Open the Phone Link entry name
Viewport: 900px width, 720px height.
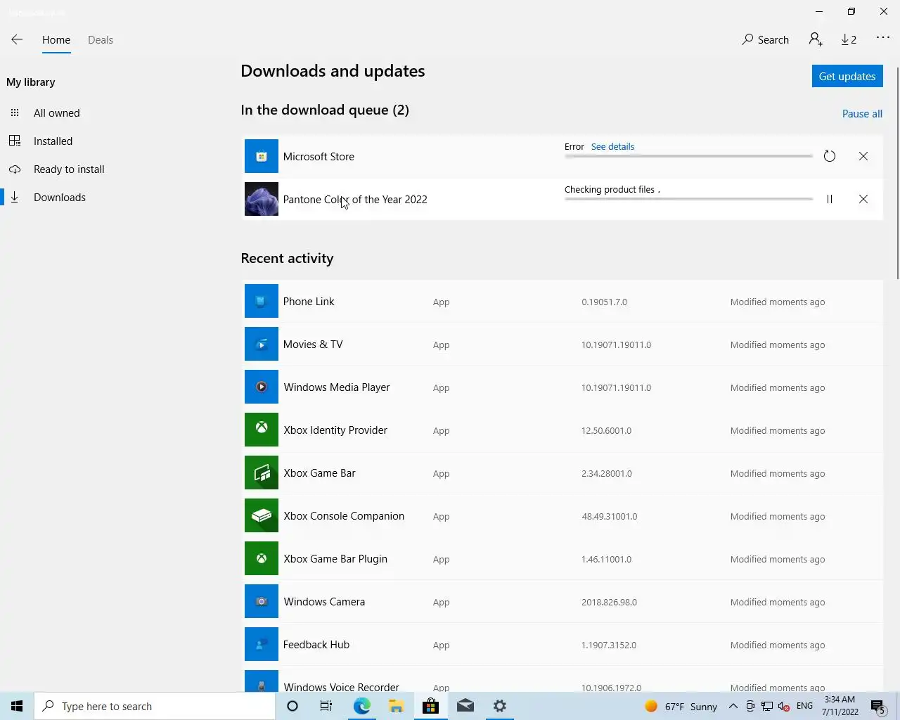click(309, 302)
